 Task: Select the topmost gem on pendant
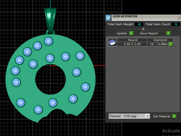point(49,41)
